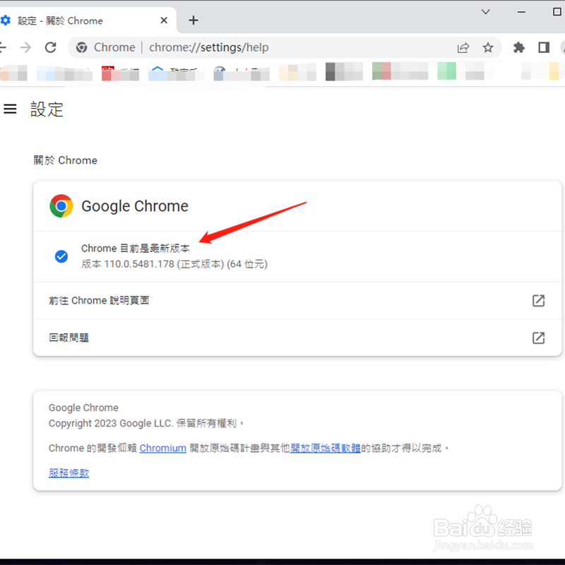Open the 回報問題 row
Screen dimensions: 565x565
tap(297, 338)
